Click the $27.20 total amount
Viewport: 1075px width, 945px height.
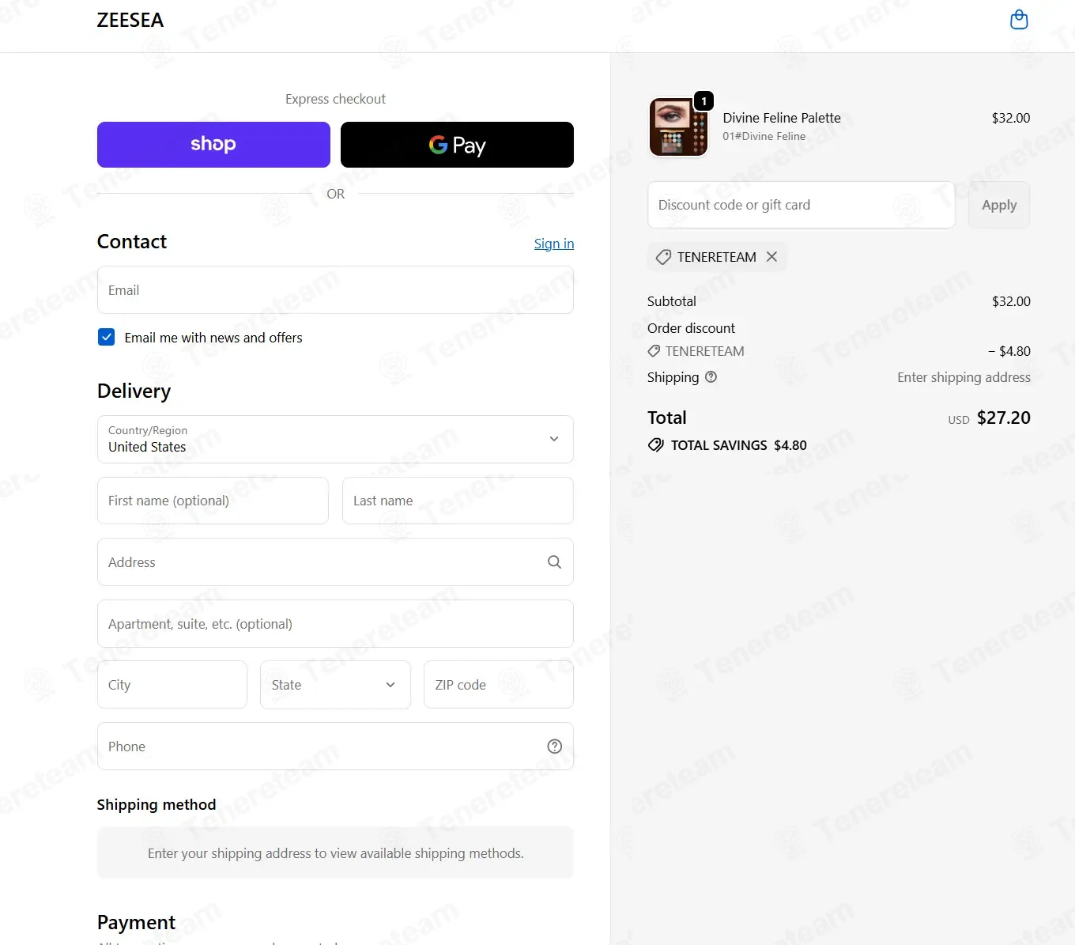[x=1004, y=418]
